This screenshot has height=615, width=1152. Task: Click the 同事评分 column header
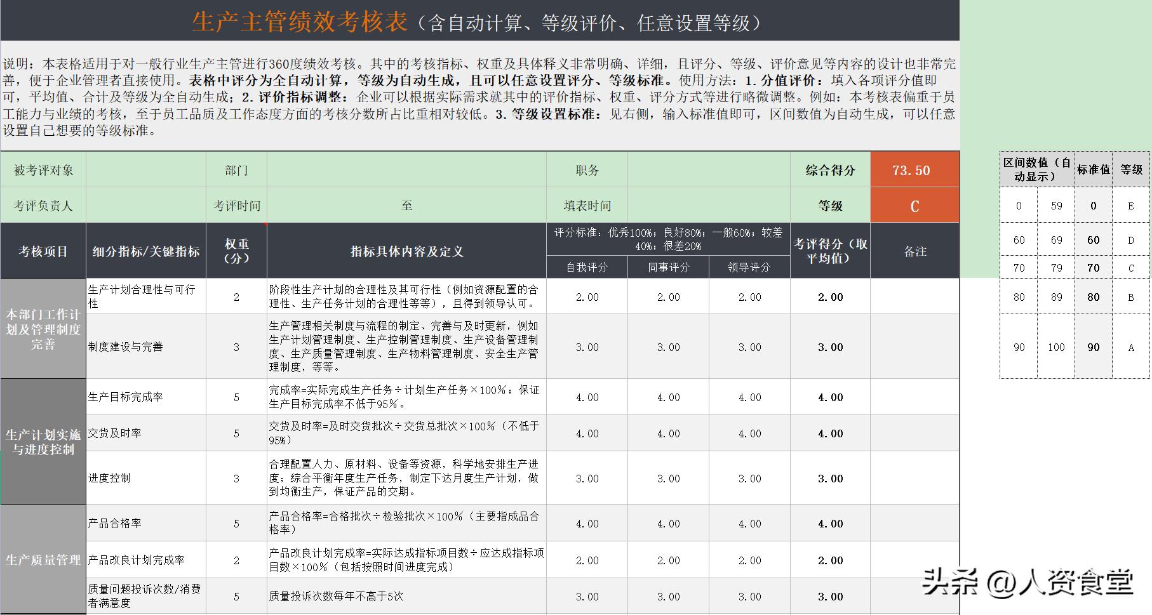(x=668, y=267)
